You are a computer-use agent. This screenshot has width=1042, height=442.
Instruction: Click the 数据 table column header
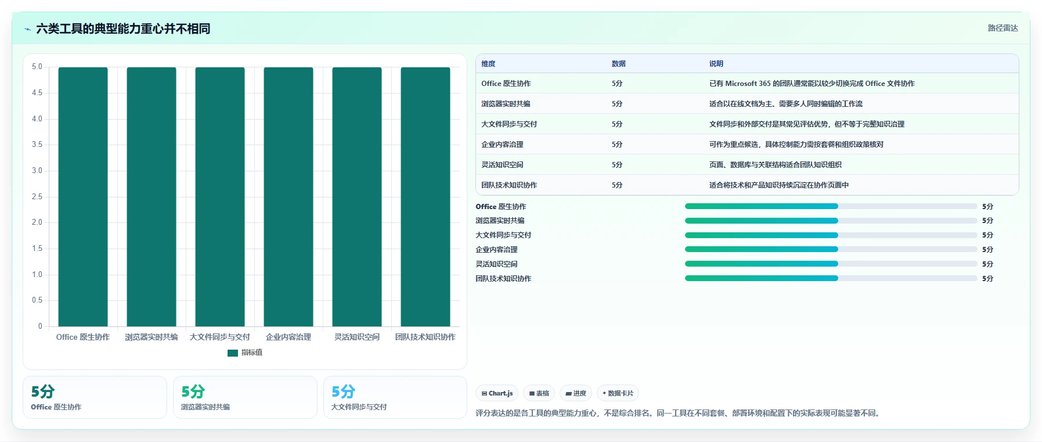pyautogui.click(x=618, y=64)
